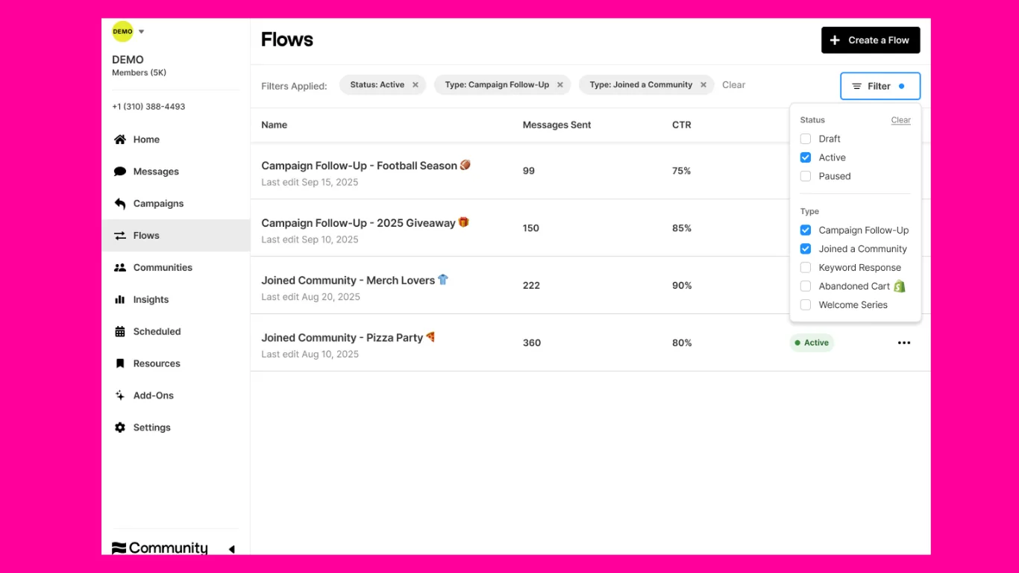This screenshot has height=573, width=1019.
Task: Enable the Keyword Response type filter
Action: pyautogui.click(x=806, y=268)
